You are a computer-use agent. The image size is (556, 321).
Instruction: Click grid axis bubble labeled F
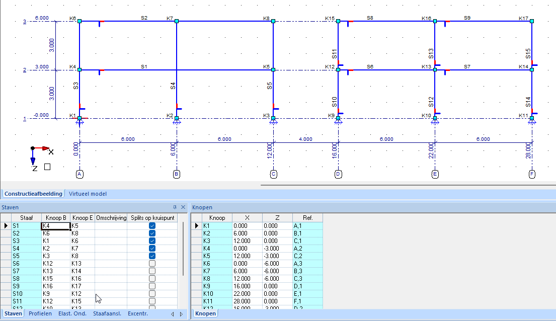(x=532, y=174)
